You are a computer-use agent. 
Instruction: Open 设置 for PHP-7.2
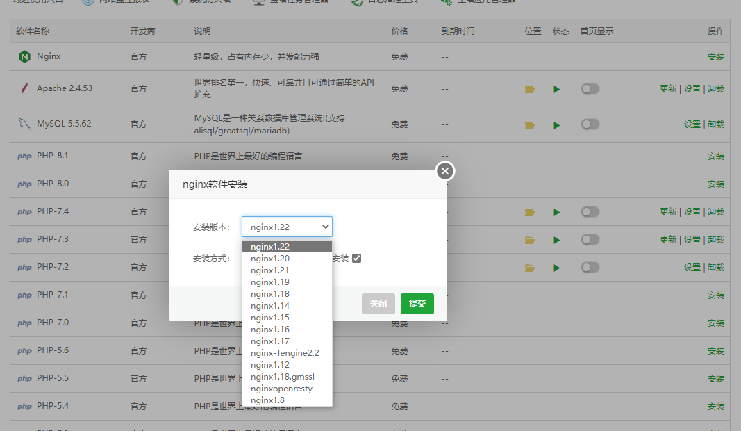point(692,268)
